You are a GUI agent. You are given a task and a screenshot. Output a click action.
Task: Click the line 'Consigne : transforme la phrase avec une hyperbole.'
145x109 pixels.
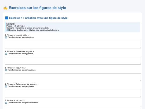pos(28,28)
